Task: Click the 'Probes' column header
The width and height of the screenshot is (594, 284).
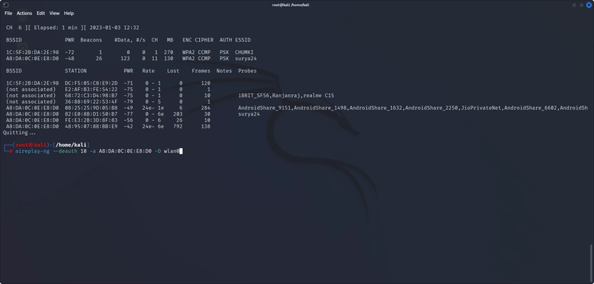Action: click(247, 70)
